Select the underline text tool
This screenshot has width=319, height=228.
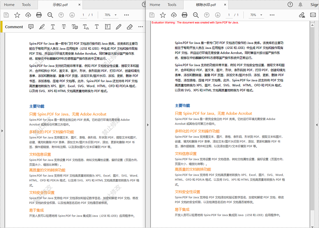(53, 27)
